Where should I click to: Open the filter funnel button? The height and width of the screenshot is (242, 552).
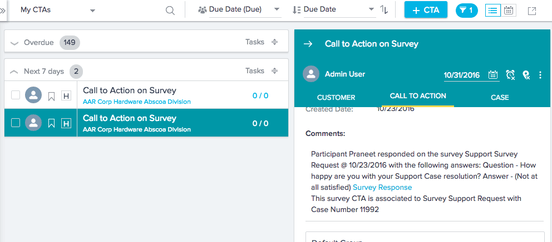pyautogui.click(x=466, y=10)
